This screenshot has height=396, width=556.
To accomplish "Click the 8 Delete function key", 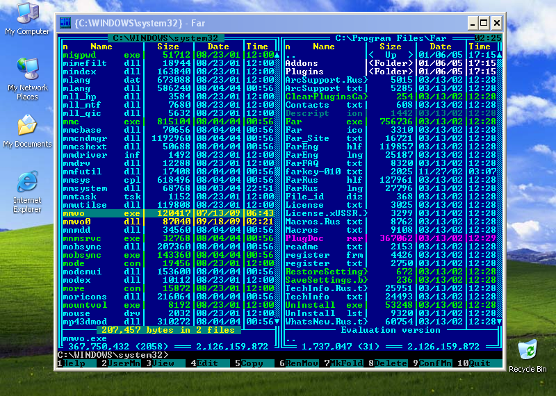I will [388, 363].
